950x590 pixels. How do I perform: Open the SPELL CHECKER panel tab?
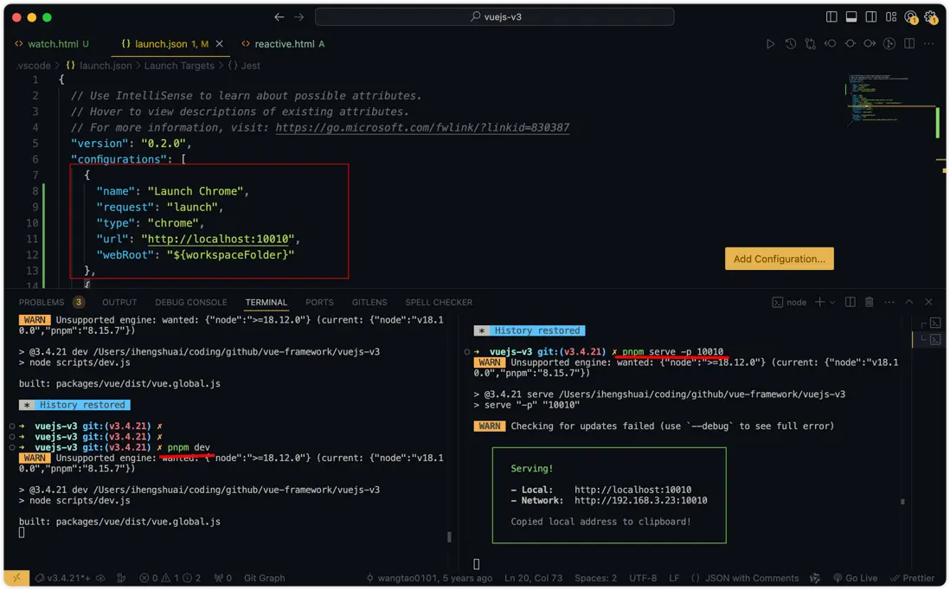pyautogui.click(x=439, y=302)
